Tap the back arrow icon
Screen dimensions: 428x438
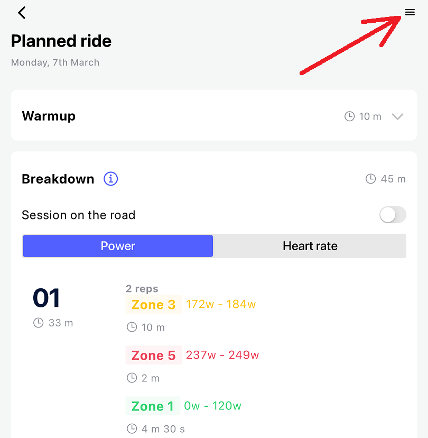22,13
